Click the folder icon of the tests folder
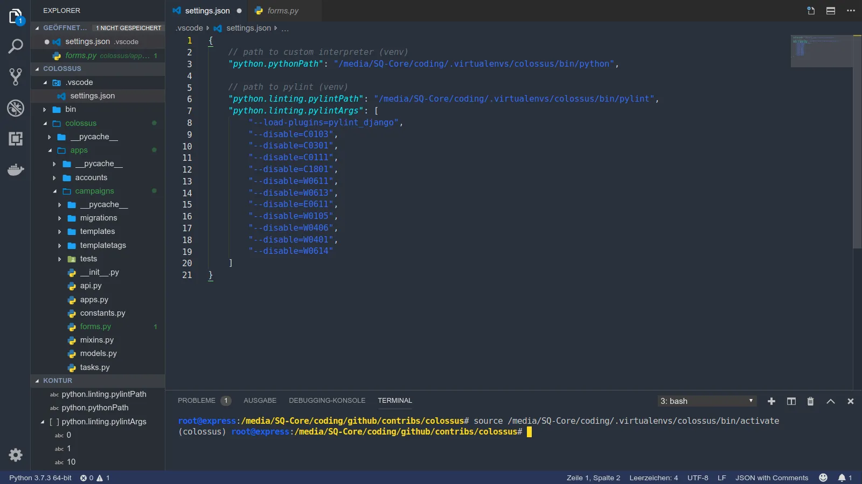This screenshot has height=484, width=862. [72, 259]
